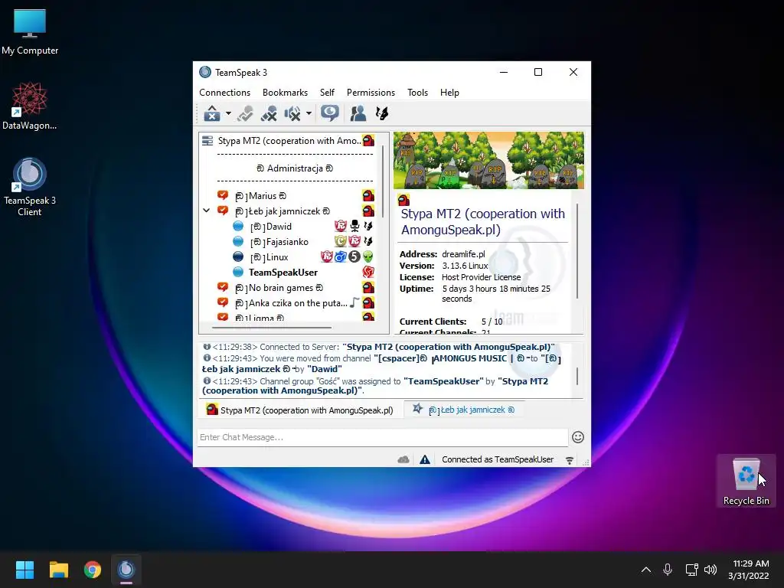The height and width of the screenshot is (588, 784).
Task: Open the TeamSpeak 3 Client desktop shortcut
Action: 30,188
